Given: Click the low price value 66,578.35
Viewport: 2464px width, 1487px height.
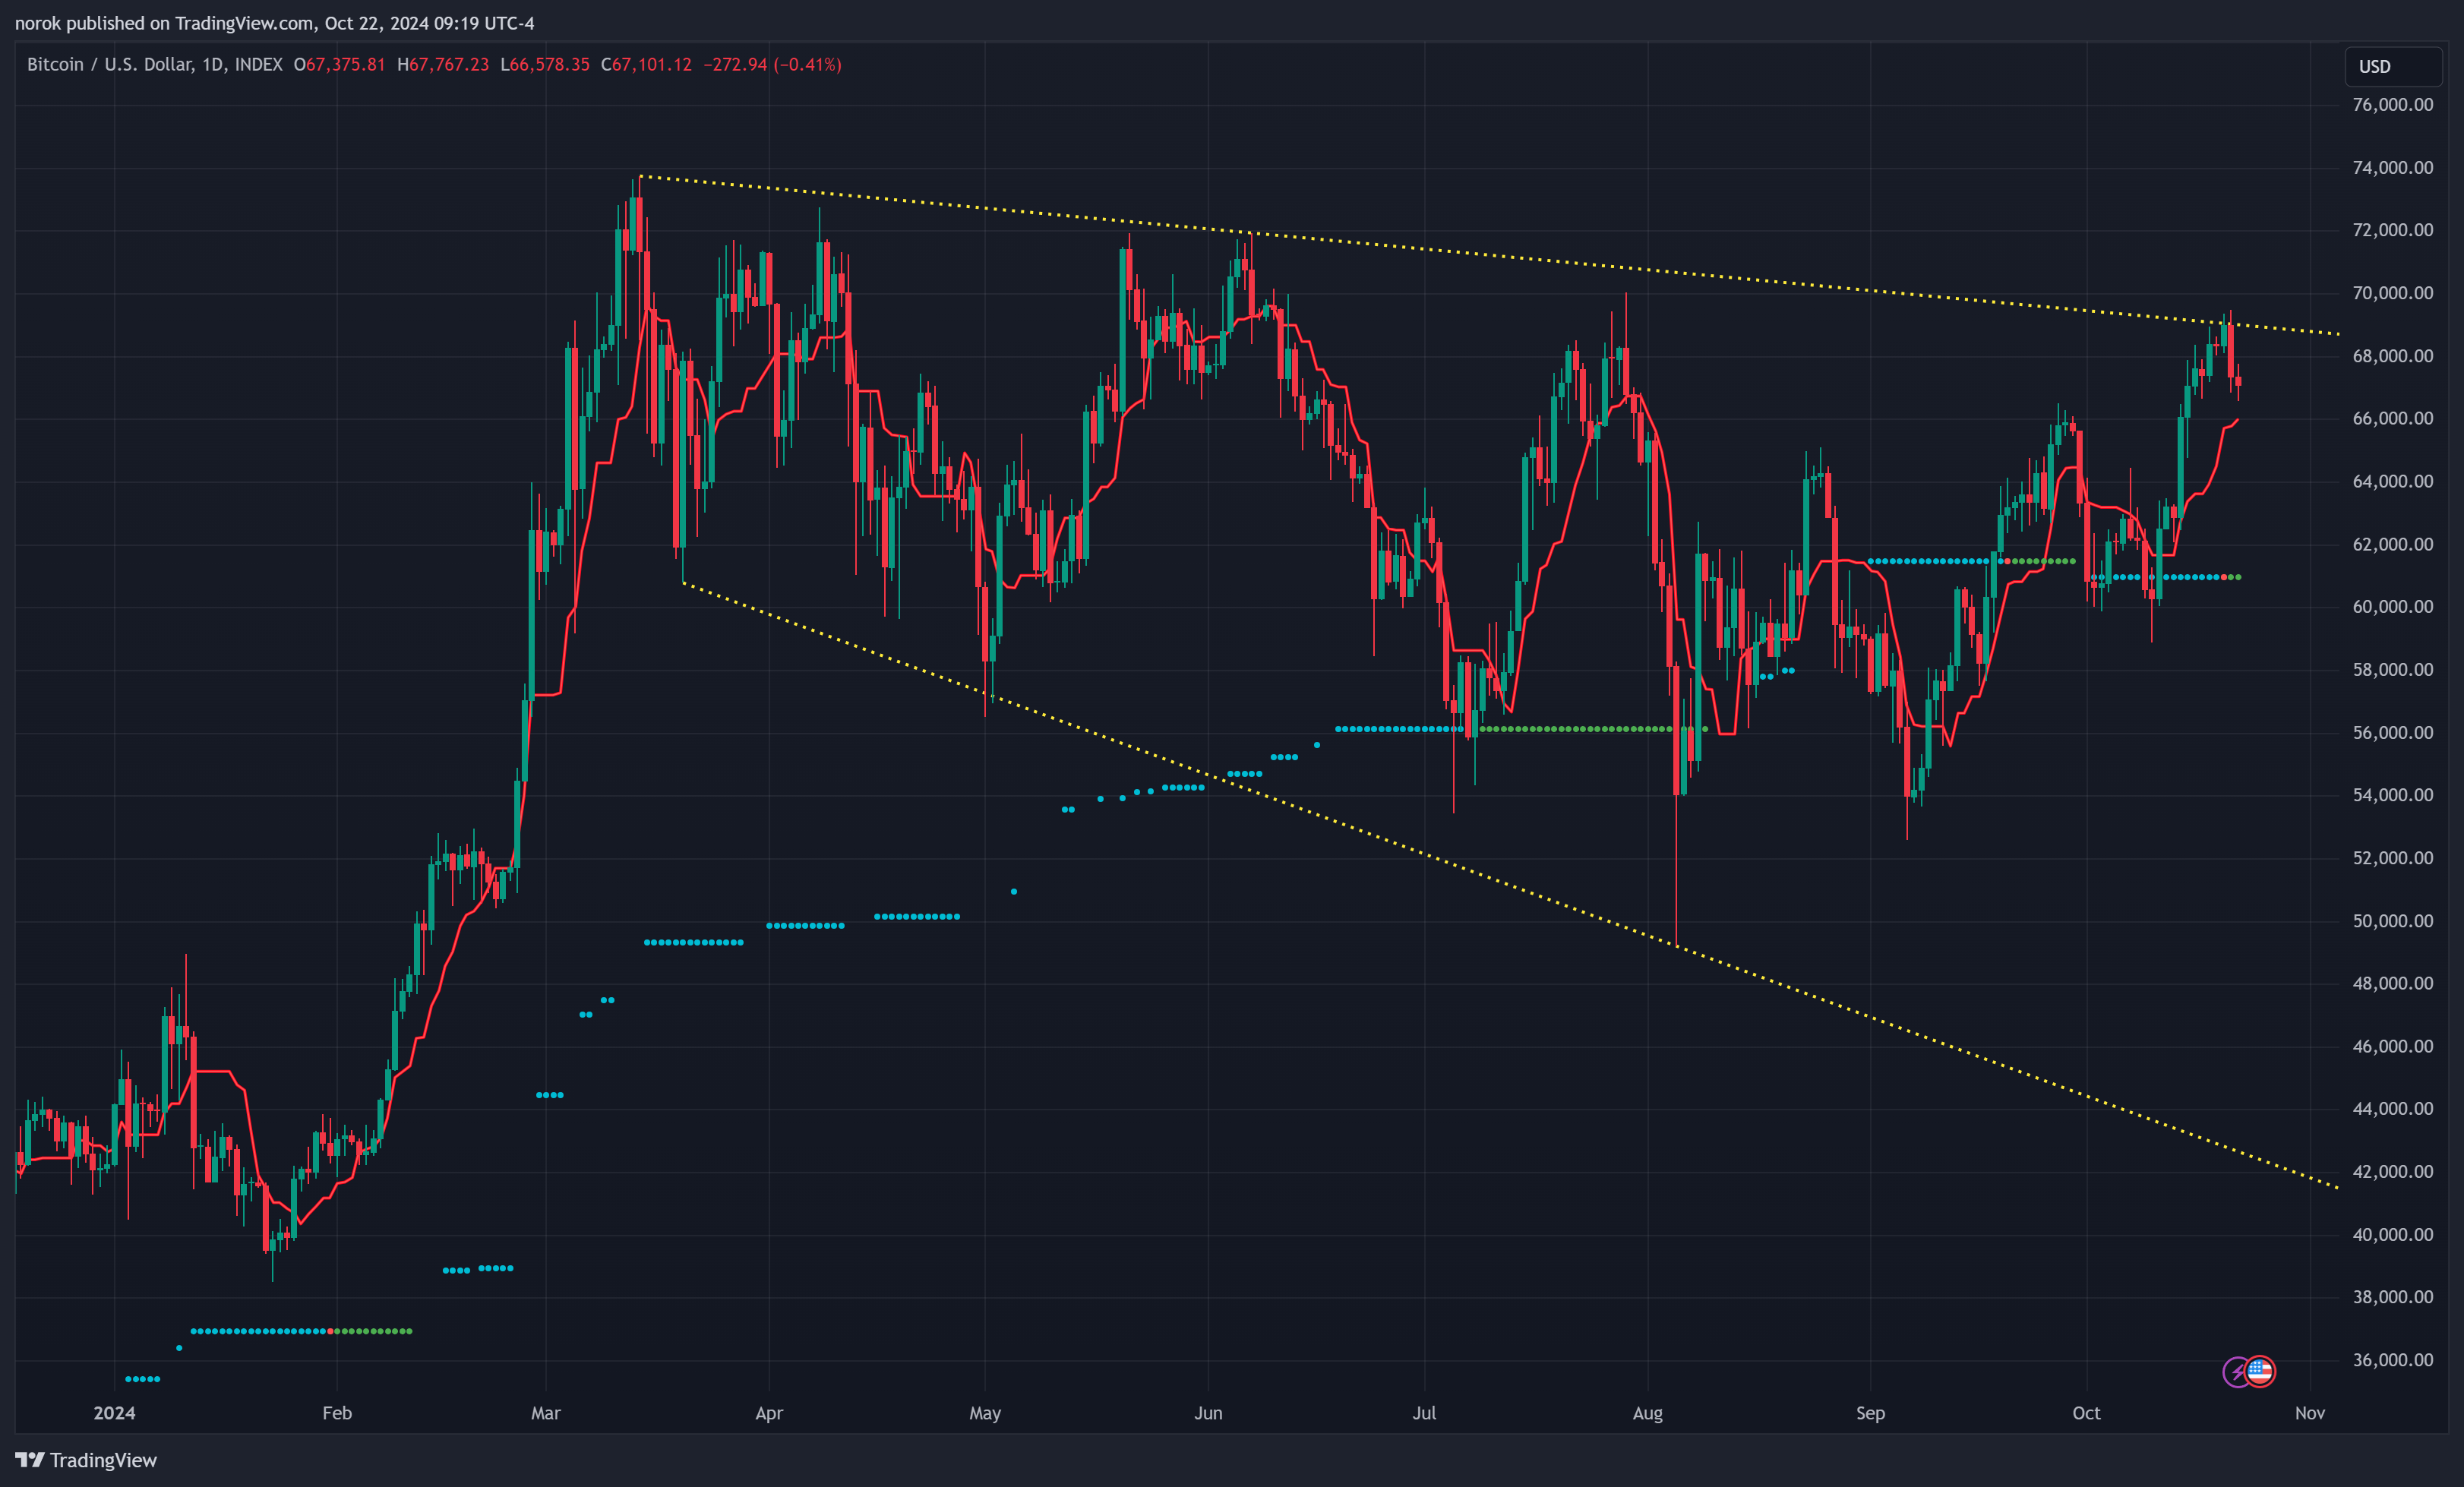Looking at the screenshot, I should [x=550, y=64].
